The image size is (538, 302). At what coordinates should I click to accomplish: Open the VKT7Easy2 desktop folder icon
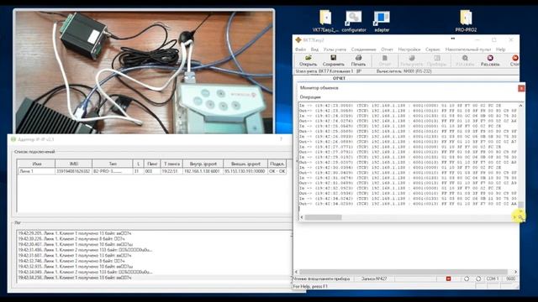(x=325, y=20)
